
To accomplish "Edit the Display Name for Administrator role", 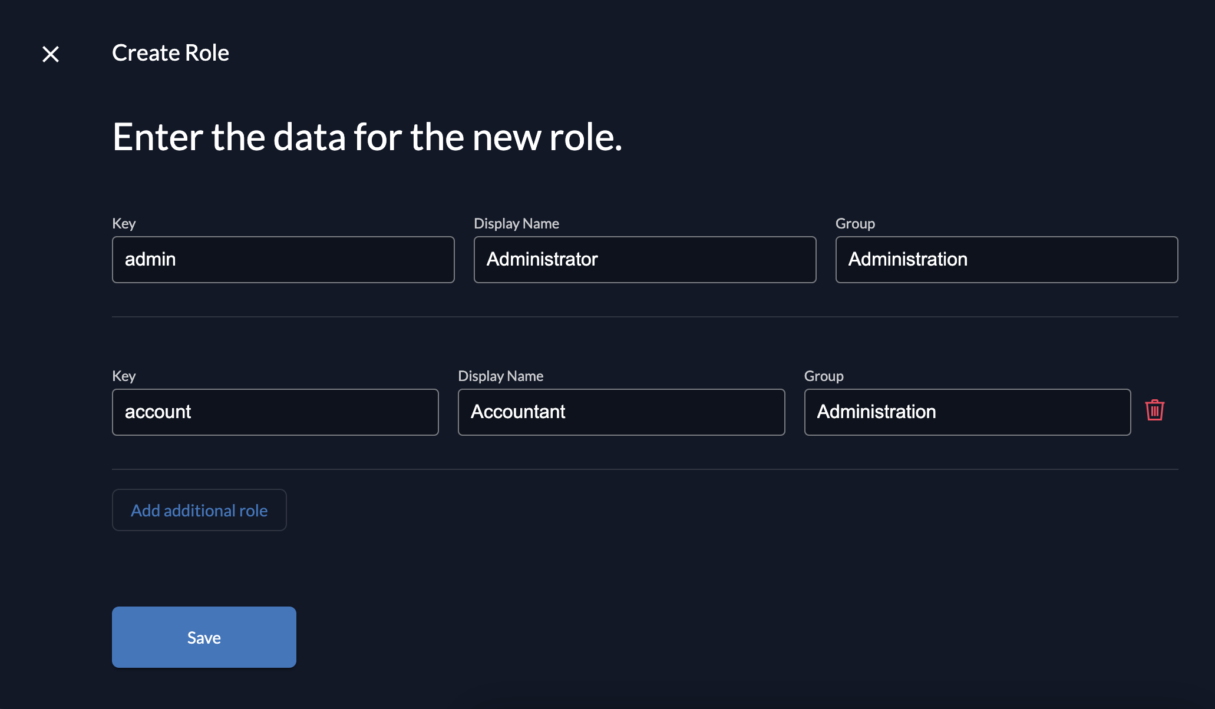I will [x=644, y=259].
